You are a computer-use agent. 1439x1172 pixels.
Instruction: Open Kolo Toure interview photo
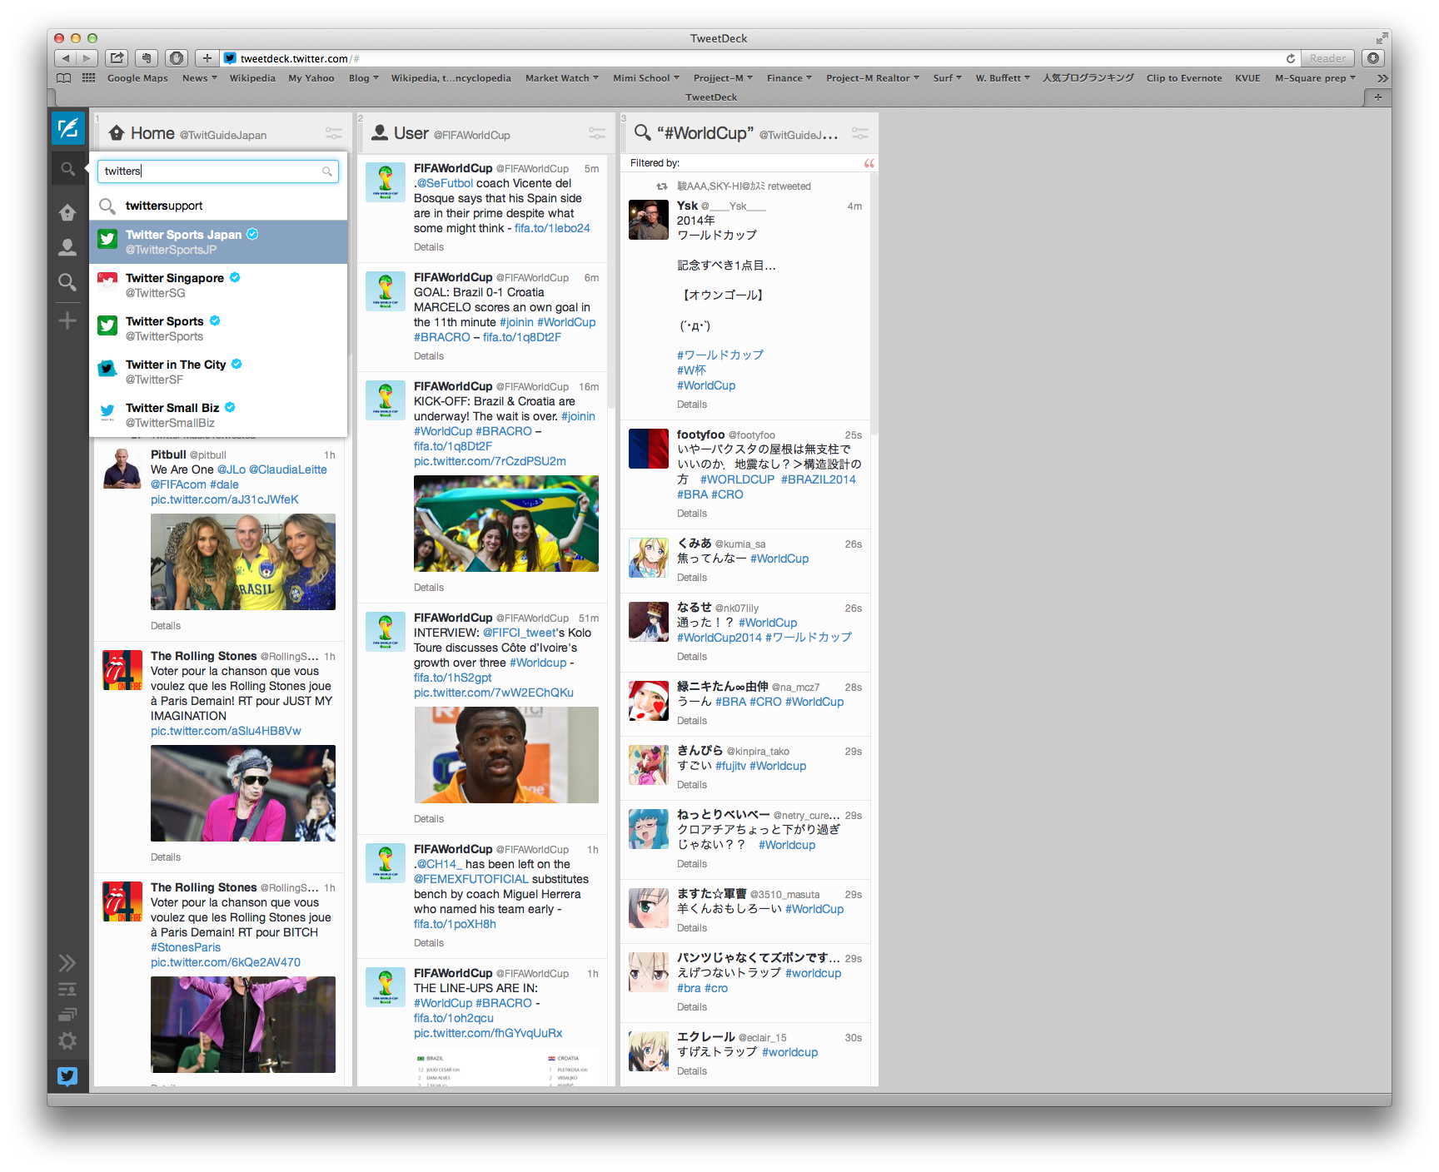coord(506,755)
